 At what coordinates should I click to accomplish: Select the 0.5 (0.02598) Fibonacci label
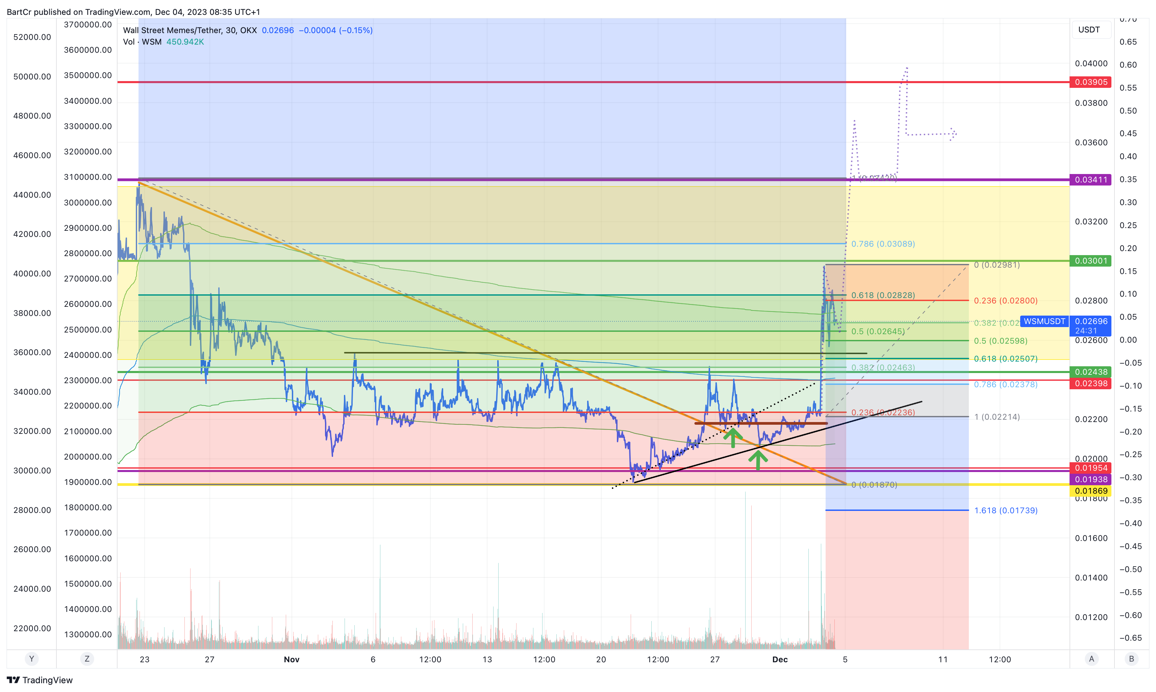1000,341
